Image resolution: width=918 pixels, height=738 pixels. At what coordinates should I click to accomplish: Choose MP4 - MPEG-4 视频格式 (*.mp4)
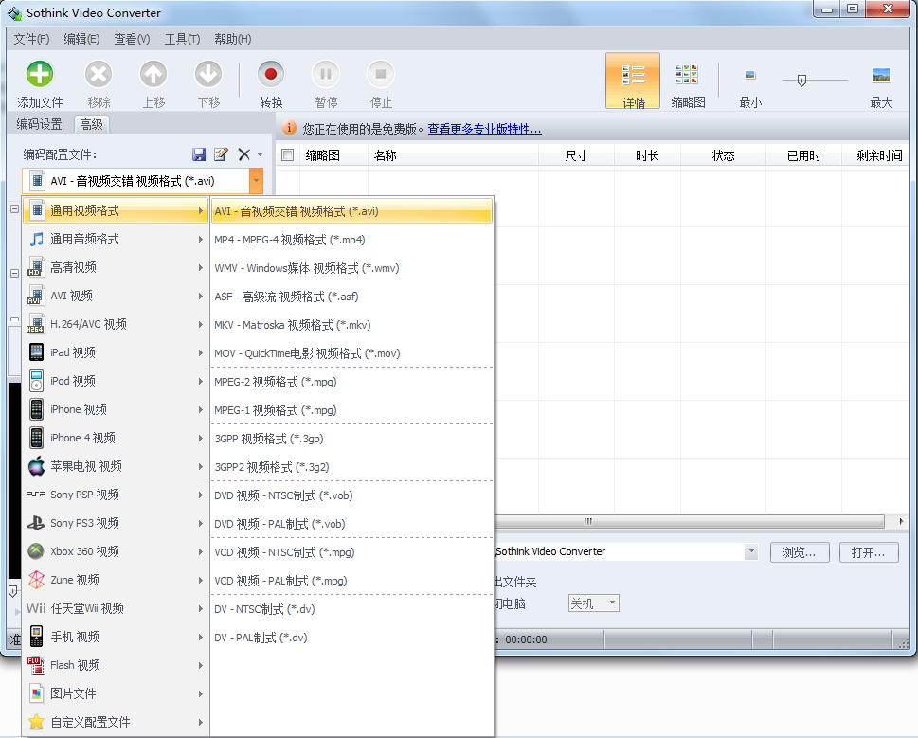(351, 240)
